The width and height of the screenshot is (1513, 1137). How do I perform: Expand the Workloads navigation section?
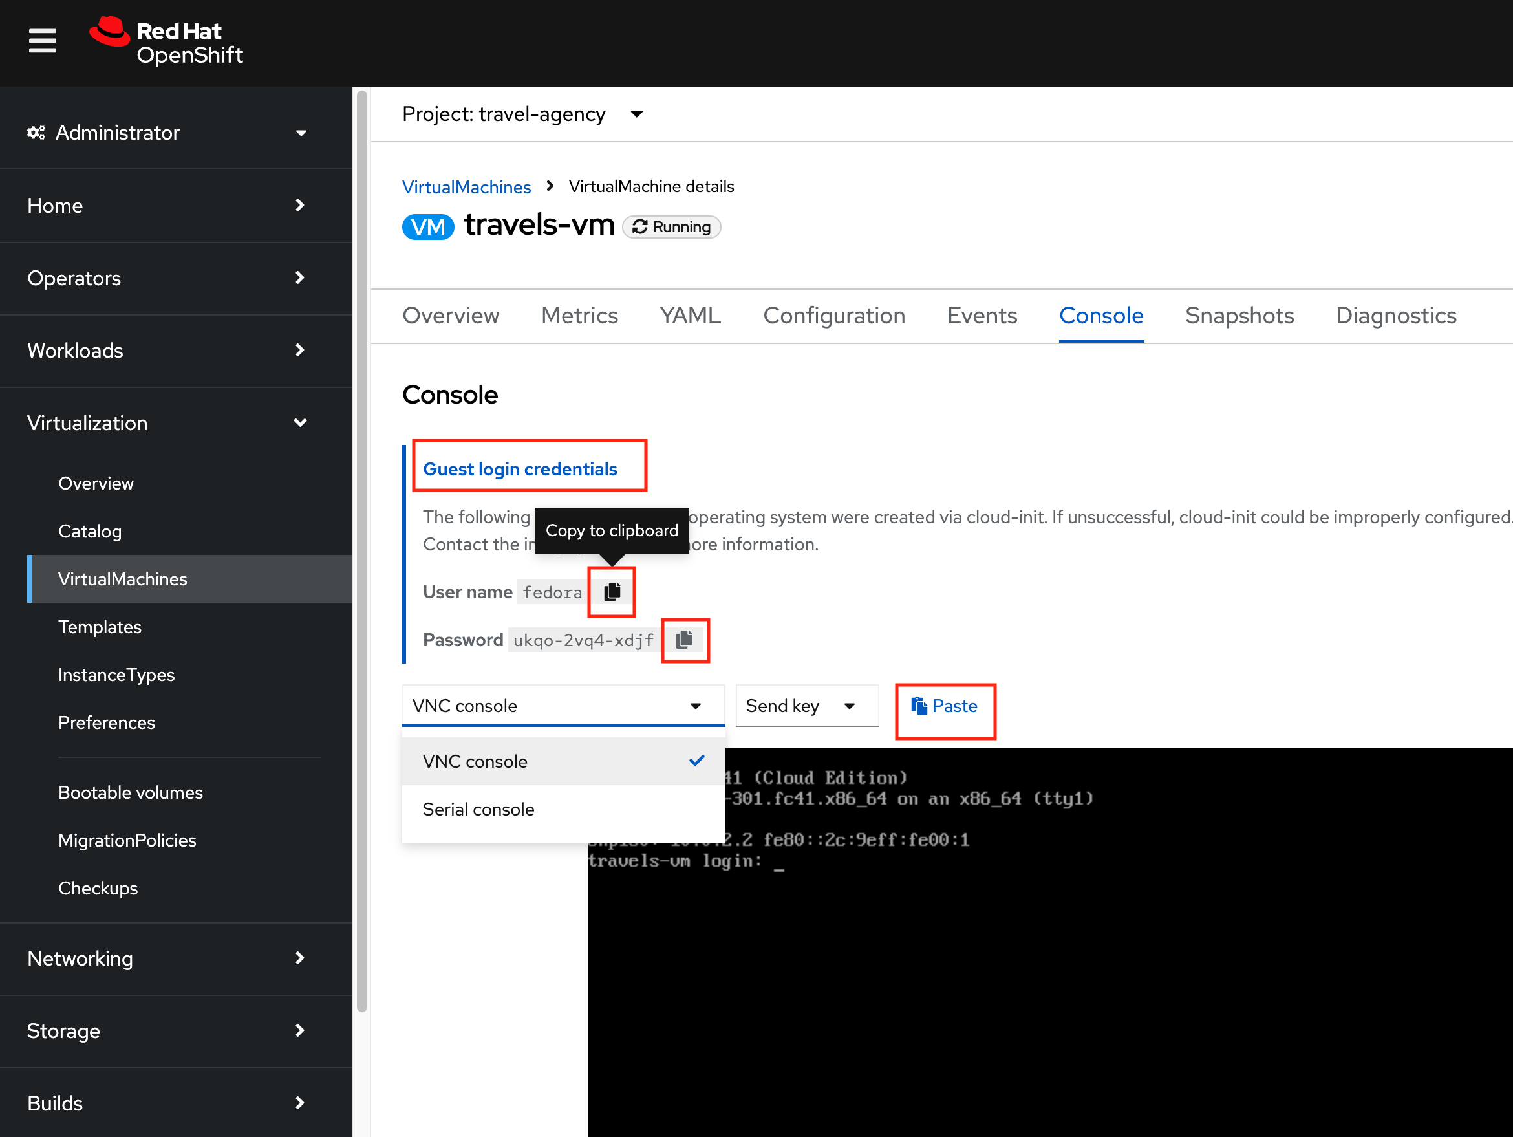tap(176, 351)
